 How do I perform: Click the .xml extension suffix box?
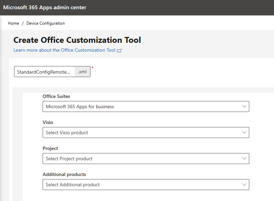(x=82, y=72)
